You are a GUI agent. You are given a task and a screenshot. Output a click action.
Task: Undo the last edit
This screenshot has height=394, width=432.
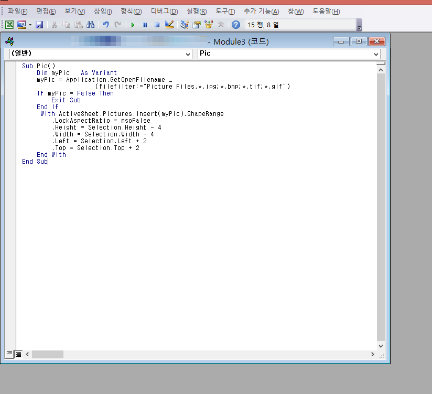tap(105, 25)
